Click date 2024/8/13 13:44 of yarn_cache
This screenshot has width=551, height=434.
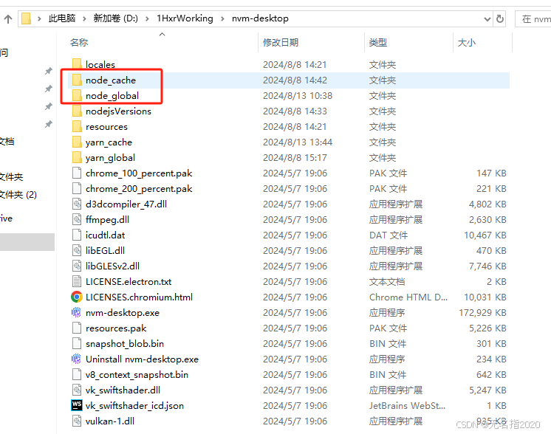pyautogui.click(x=297, y=142)
